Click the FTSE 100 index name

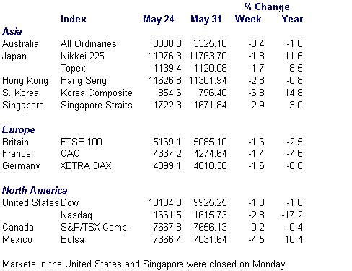click(x=82, y=142)
